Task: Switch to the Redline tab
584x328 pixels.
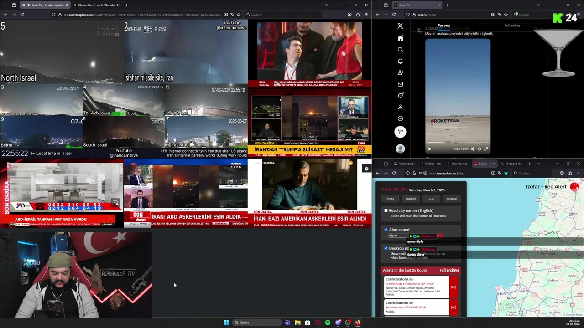Action: click(431, 164)
